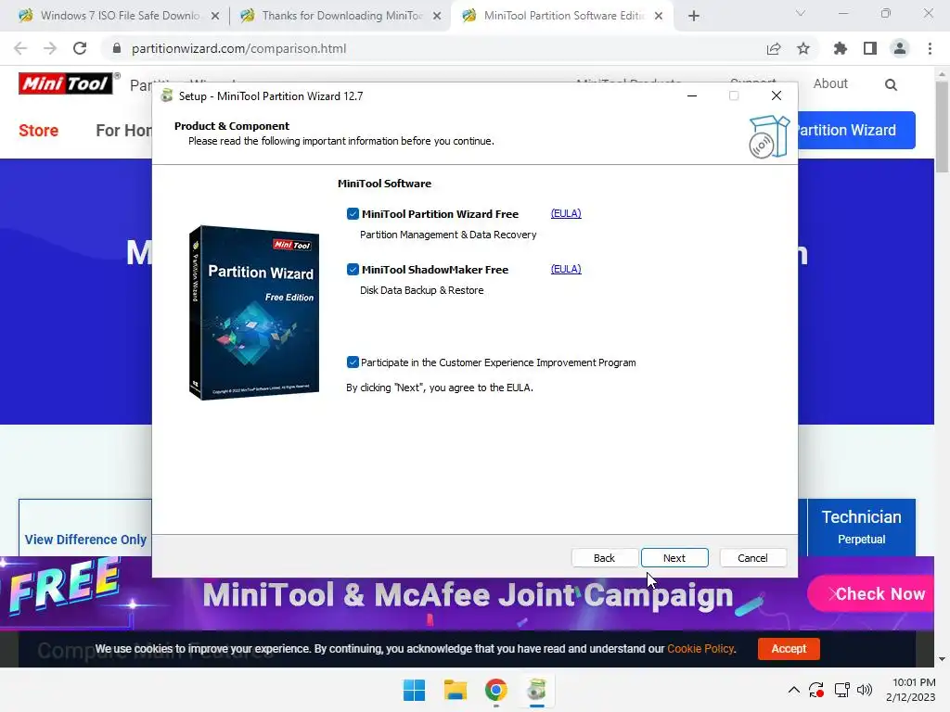Select the MiniTool Partition Software Edition tab

[553, 16]
